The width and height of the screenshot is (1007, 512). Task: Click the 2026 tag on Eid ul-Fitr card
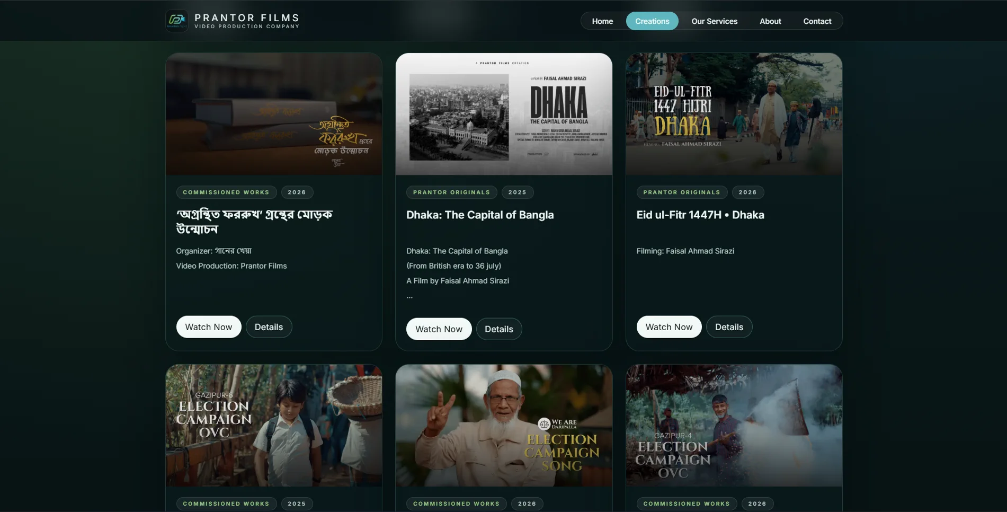[747, 192]
